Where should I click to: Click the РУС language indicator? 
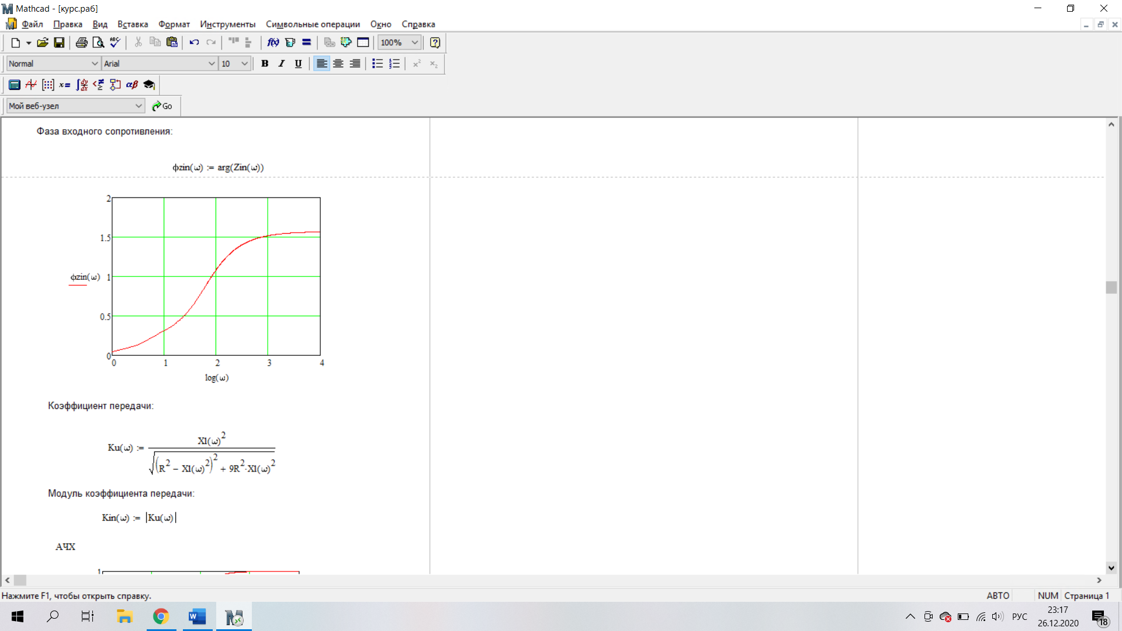click(1020, 616)
